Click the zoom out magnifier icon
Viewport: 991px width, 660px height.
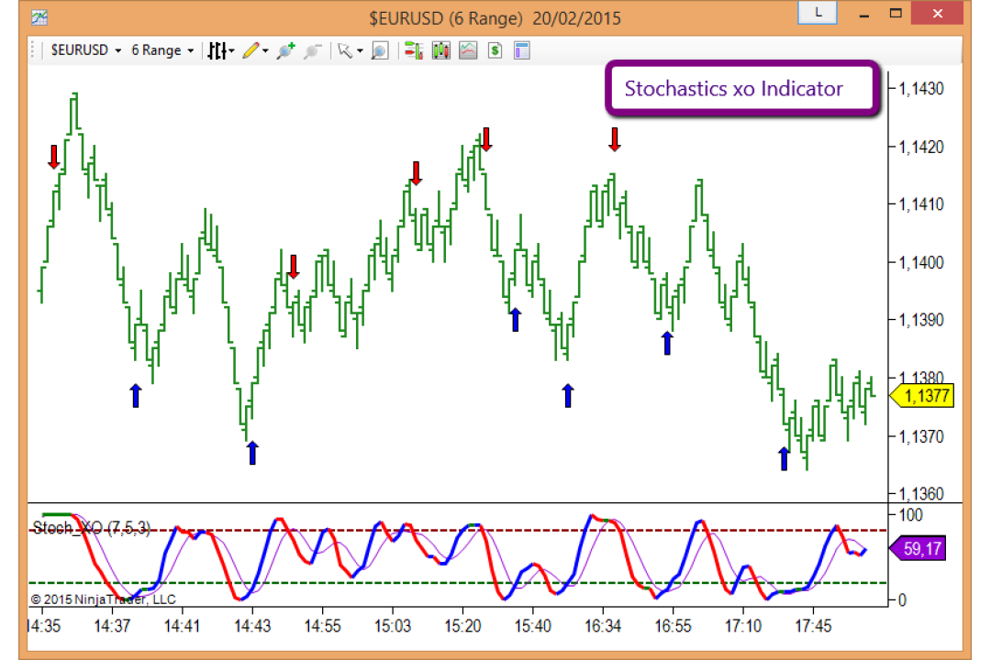312,50
